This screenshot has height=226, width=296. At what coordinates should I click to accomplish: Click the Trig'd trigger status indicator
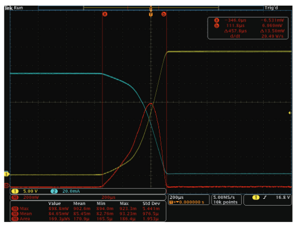(x=271, y=8)
